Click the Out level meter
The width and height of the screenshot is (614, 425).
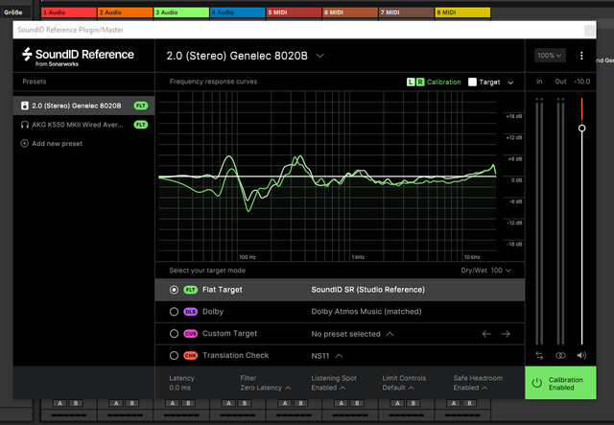coord(560,222)
